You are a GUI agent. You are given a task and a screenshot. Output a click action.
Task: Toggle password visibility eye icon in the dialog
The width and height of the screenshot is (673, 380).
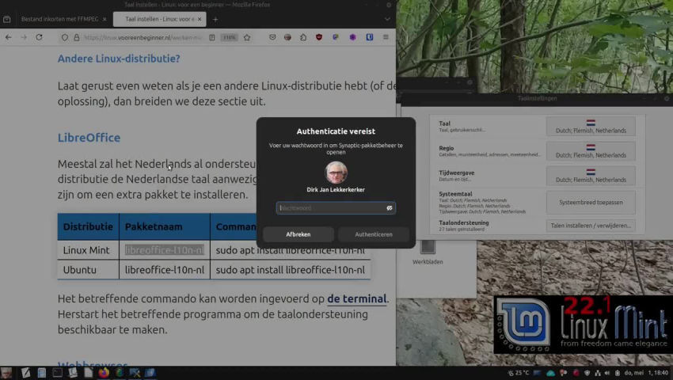[390, 208]
